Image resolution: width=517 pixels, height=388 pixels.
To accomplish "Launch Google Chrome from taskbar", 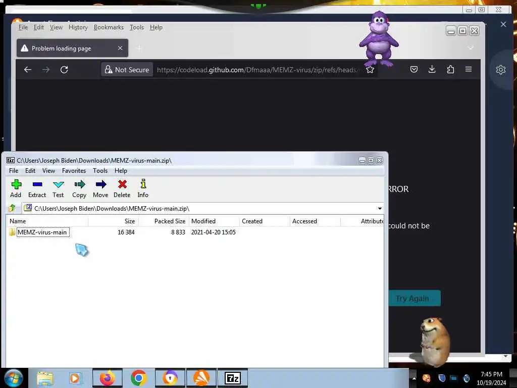I will pos(138,378).
